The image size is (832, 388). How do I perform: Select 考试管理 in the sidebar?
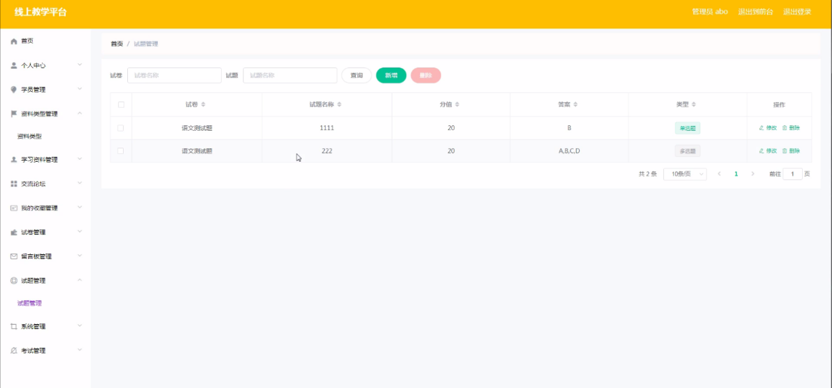coord(34,351)
